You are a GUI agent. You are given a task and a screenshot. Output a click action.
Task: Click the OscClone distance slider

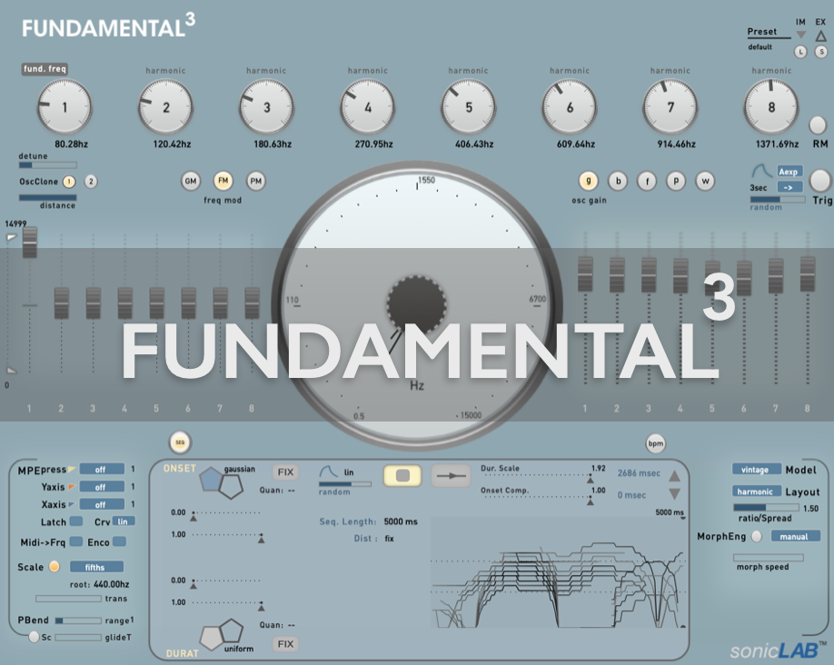[x=48, y=197]
